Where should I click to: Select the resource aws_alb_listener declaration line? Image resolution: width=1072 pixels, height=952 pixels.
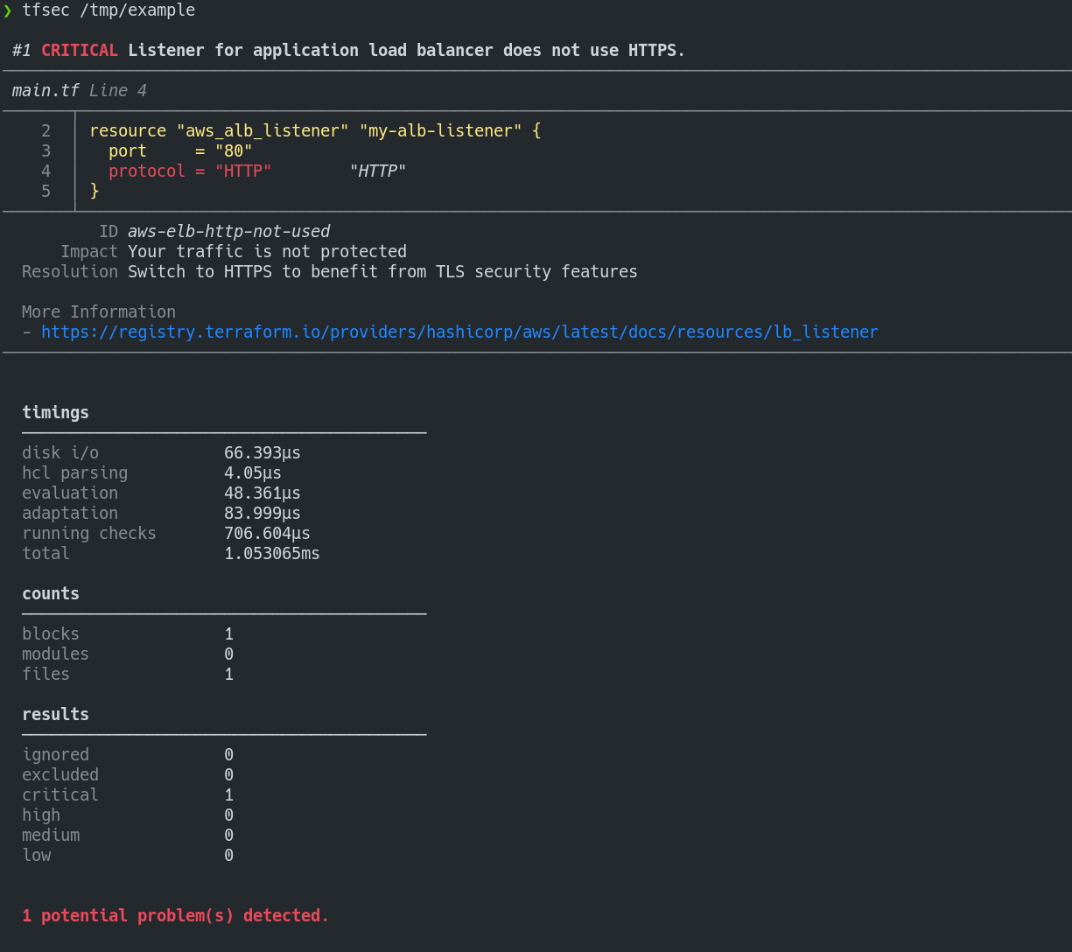(x=315, y=129)
